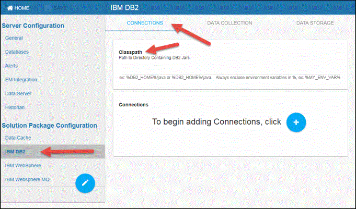Click the blue pencil edit button
Screen dimensions: 356x209
pos(85,183)
